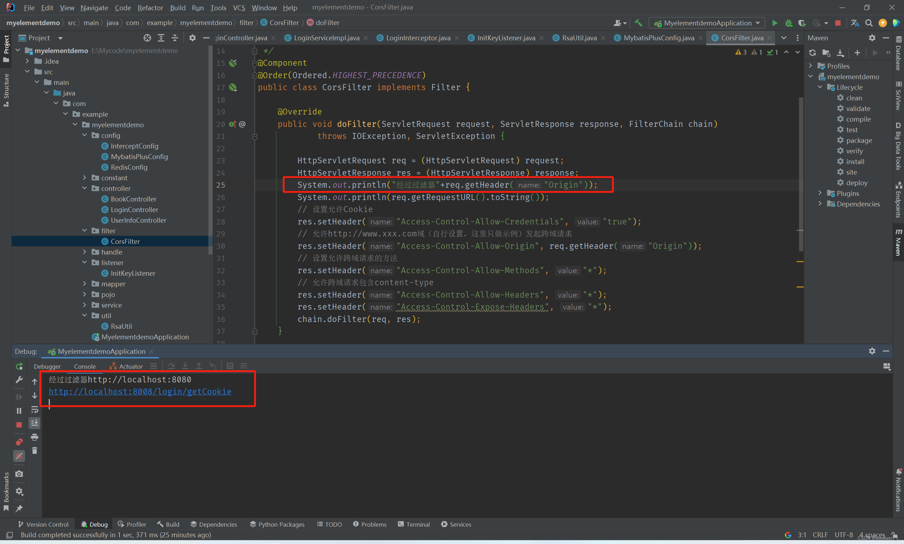Click the Search Everywhere magnifier icon
This screenshot has width=904, height=544.
[868, 23]
